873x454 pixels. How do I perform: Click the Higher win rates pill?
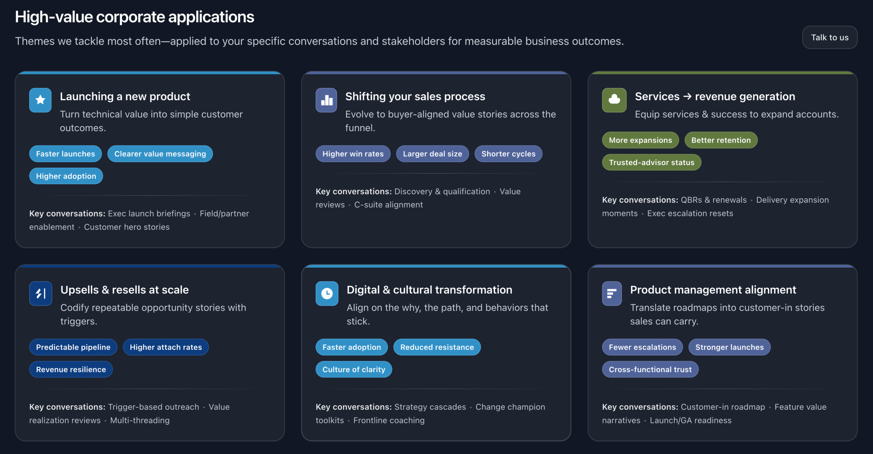coord(353,154)
